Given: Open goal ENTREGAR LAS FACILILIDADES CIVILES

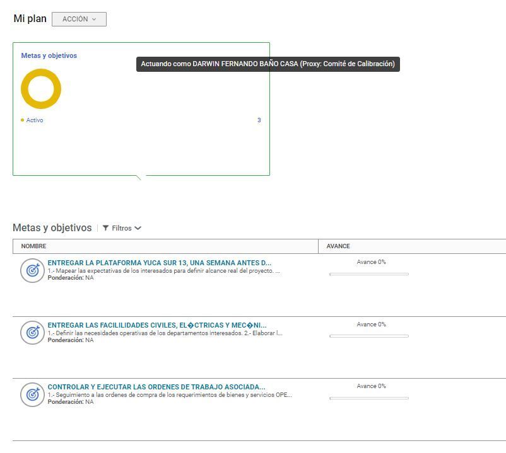Looking at the screenshot, I should (x=157, y=325).
